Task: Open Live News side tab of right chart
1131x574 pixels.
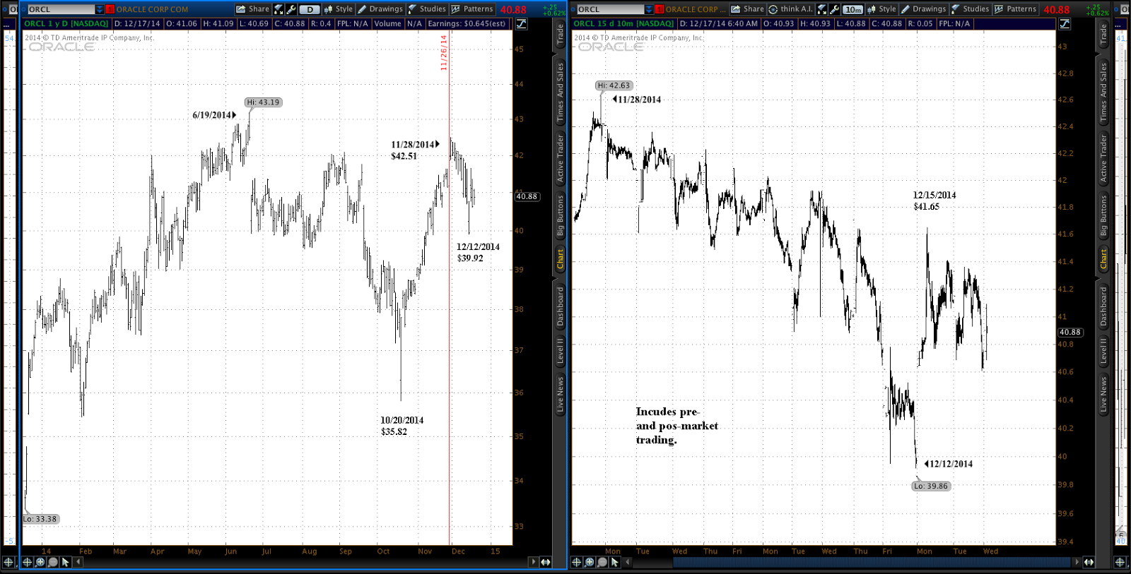Action: coord(1103,395)
